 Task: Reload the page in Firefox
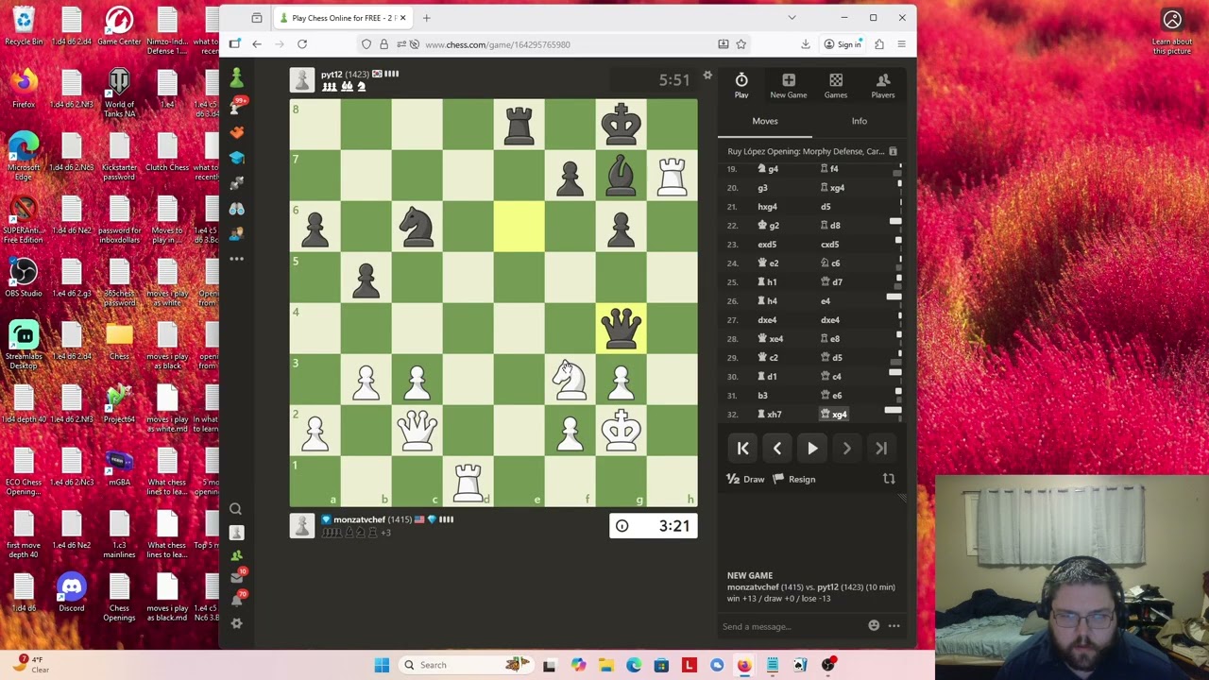[x=302, y=44]
